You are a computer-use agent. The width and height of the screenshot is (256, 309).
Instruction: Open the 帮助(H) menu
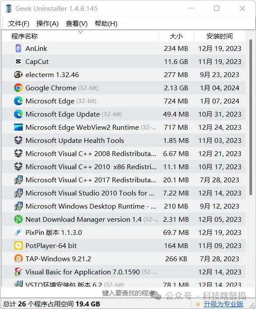click(106, 24)
